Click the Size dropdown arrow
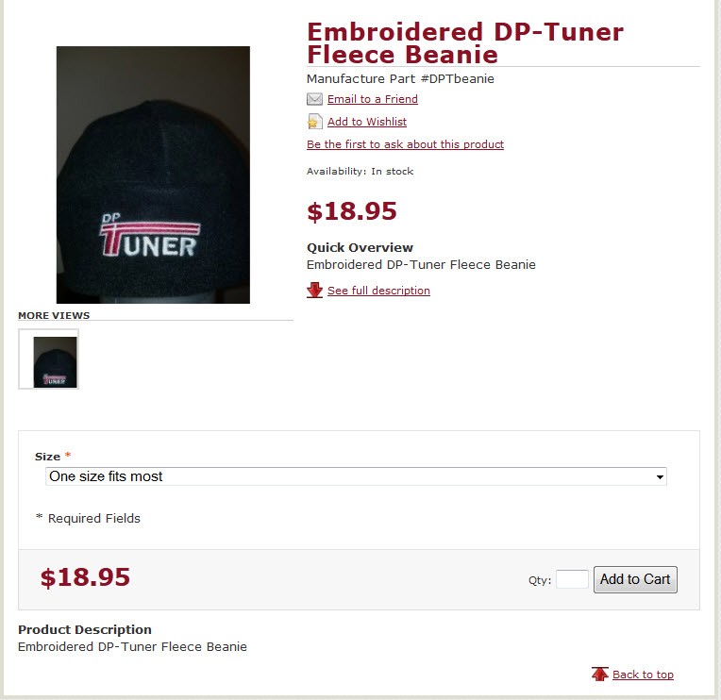The height and width of the screenshot is (700, 721). 660,476
